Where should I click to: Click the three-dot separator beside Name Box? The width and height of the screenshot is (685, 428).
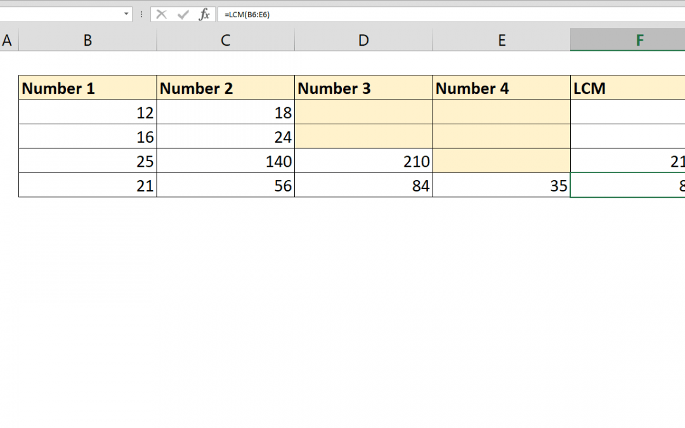(x=140, y=14)
